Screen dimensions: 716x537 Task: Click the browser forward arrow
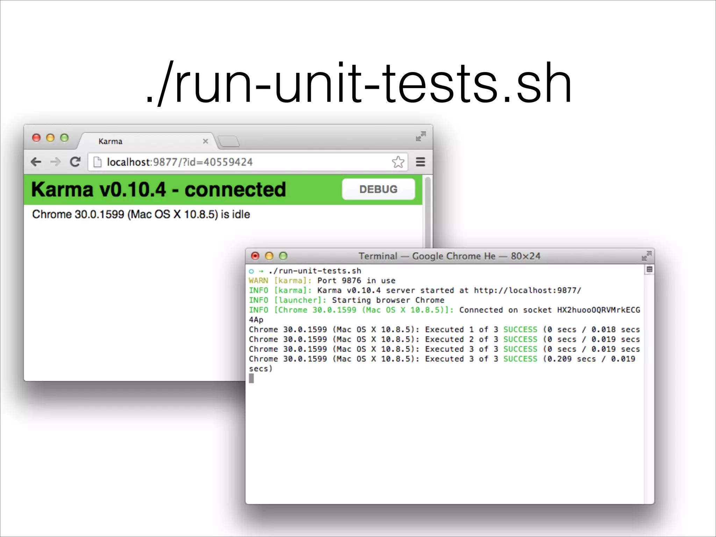click(55, 162)
